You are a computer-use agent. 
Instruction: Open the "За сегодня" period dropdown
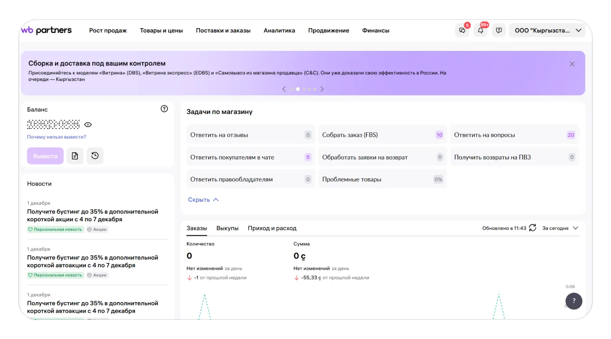coord(560,228)
